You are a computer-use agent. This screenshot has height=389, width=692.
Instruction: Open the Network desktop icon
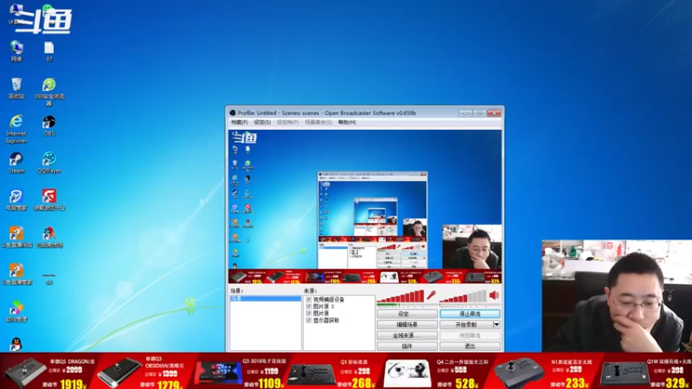pos(16,50)
